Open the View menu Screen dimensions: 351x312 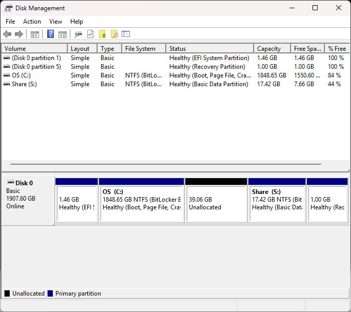[x=55, y=22]
